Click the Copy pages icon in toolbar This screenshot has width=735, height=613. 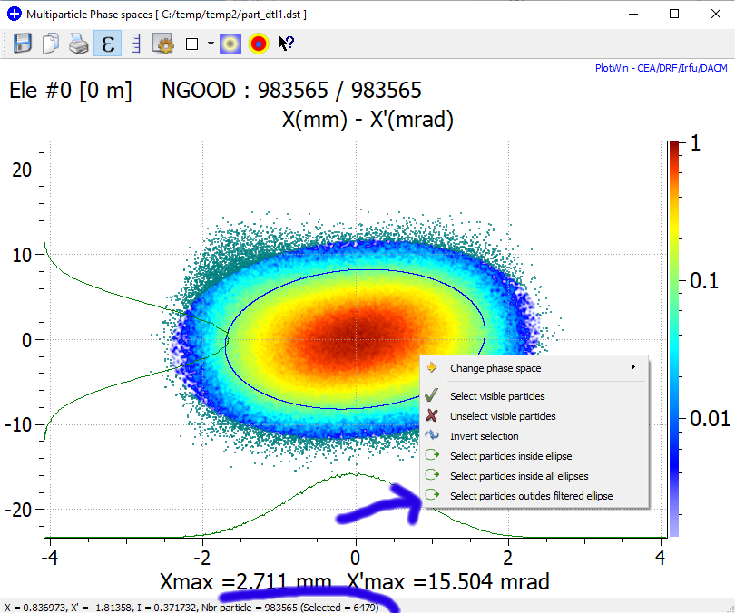tap(51, 44)
